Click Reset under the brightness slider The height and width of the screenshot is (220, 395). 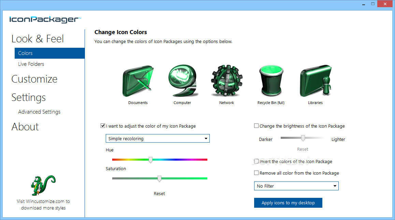(303, 149)
